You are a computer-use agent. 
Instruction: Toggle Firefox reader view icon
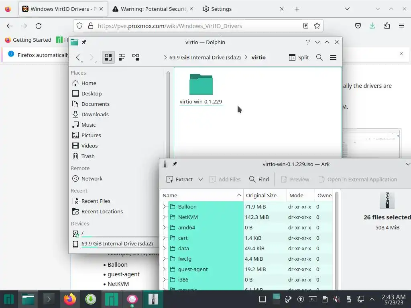pyautogui.click(x=305, y=26)
